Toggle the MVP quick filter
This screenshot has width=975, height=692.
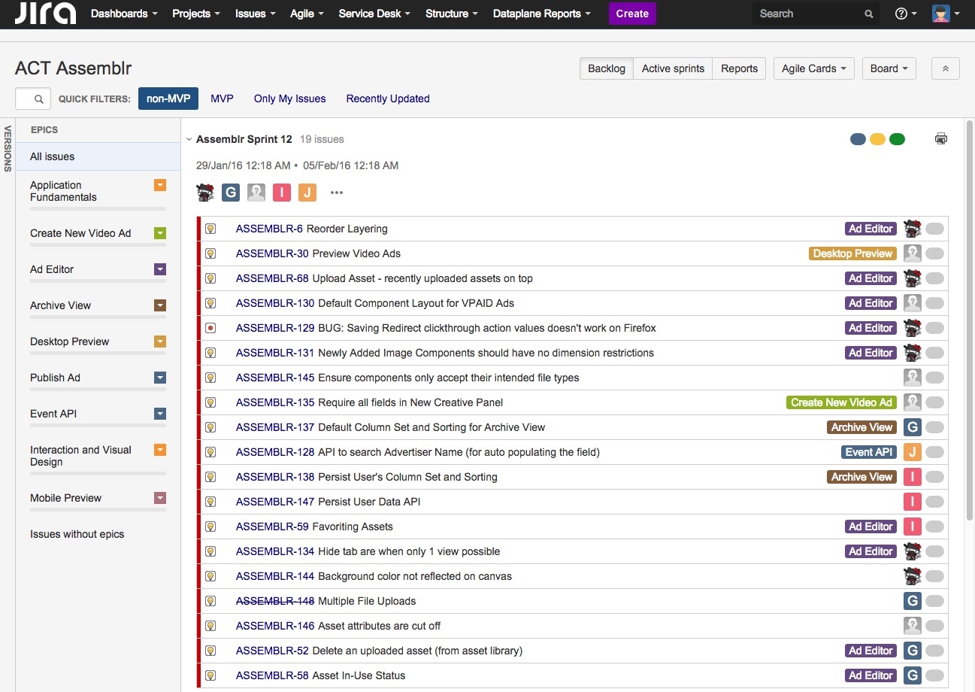222,99
